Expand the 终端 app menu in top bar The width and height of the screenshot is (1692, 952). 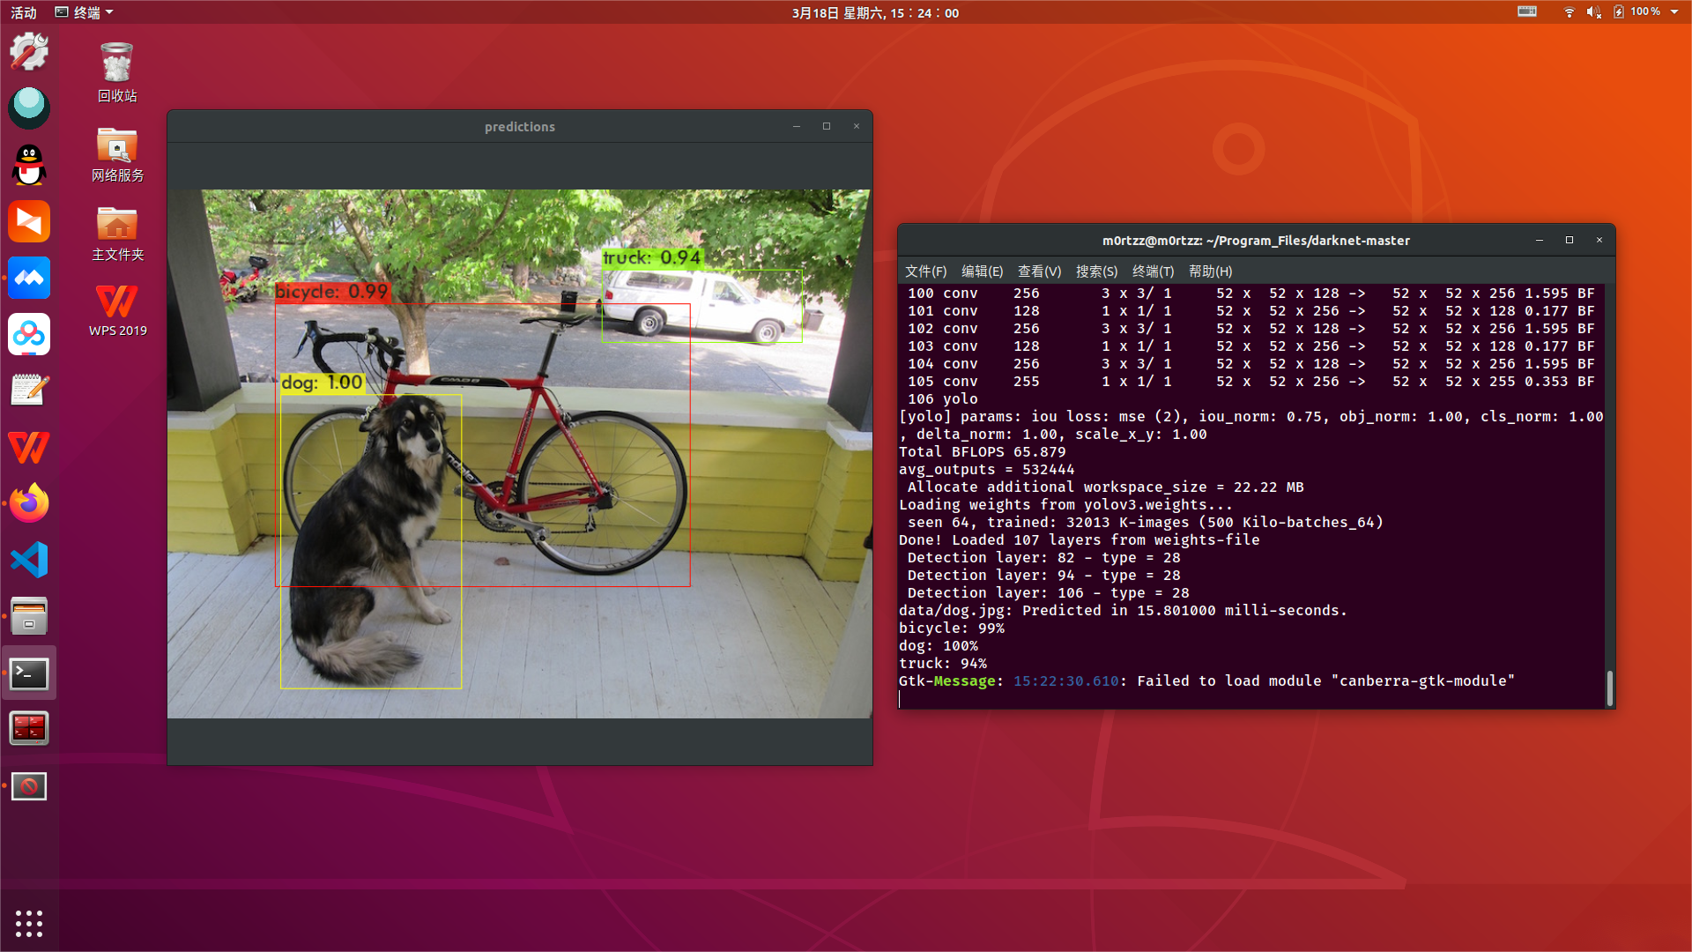(85, 12)
